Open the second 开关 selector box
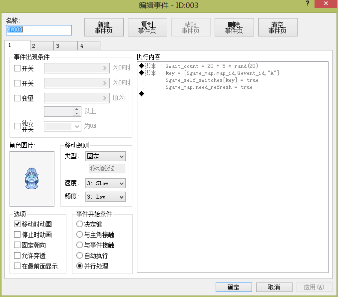The width and height of the screenshot is (338, 297). (77, 83)
